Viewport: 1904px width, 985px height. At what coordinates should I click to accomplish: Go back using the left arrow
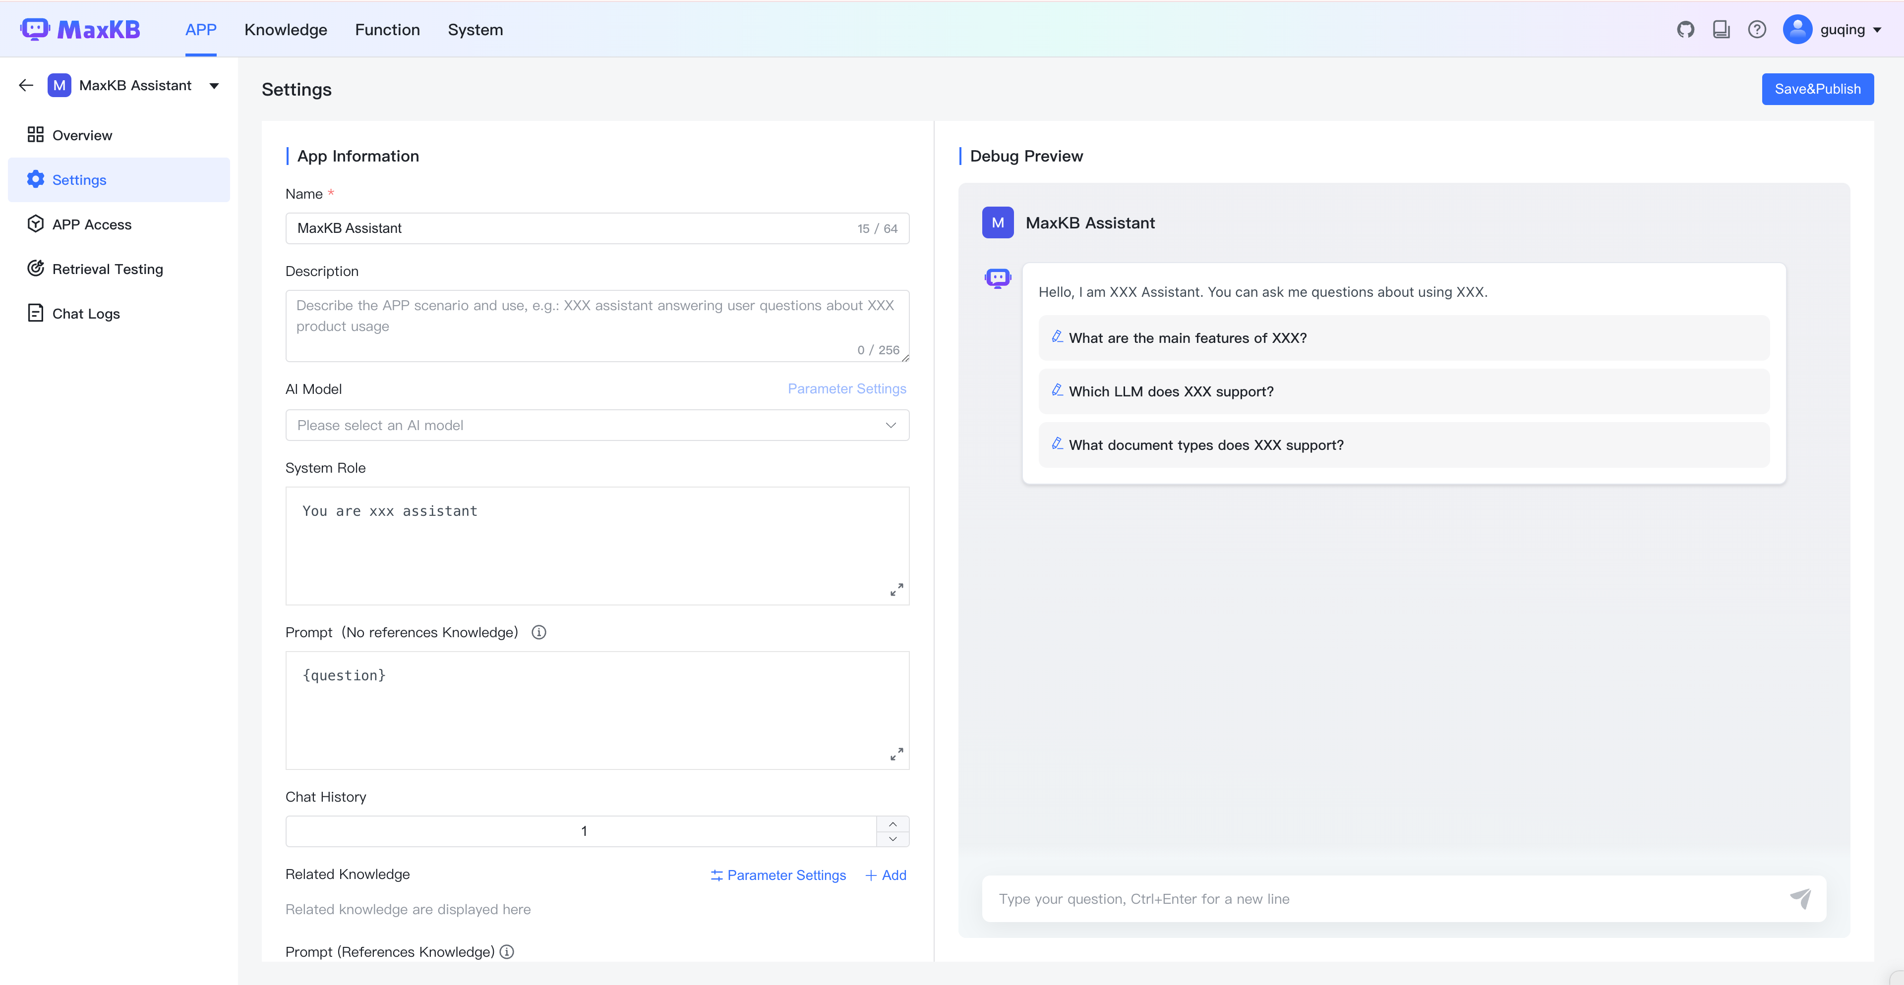26,86
